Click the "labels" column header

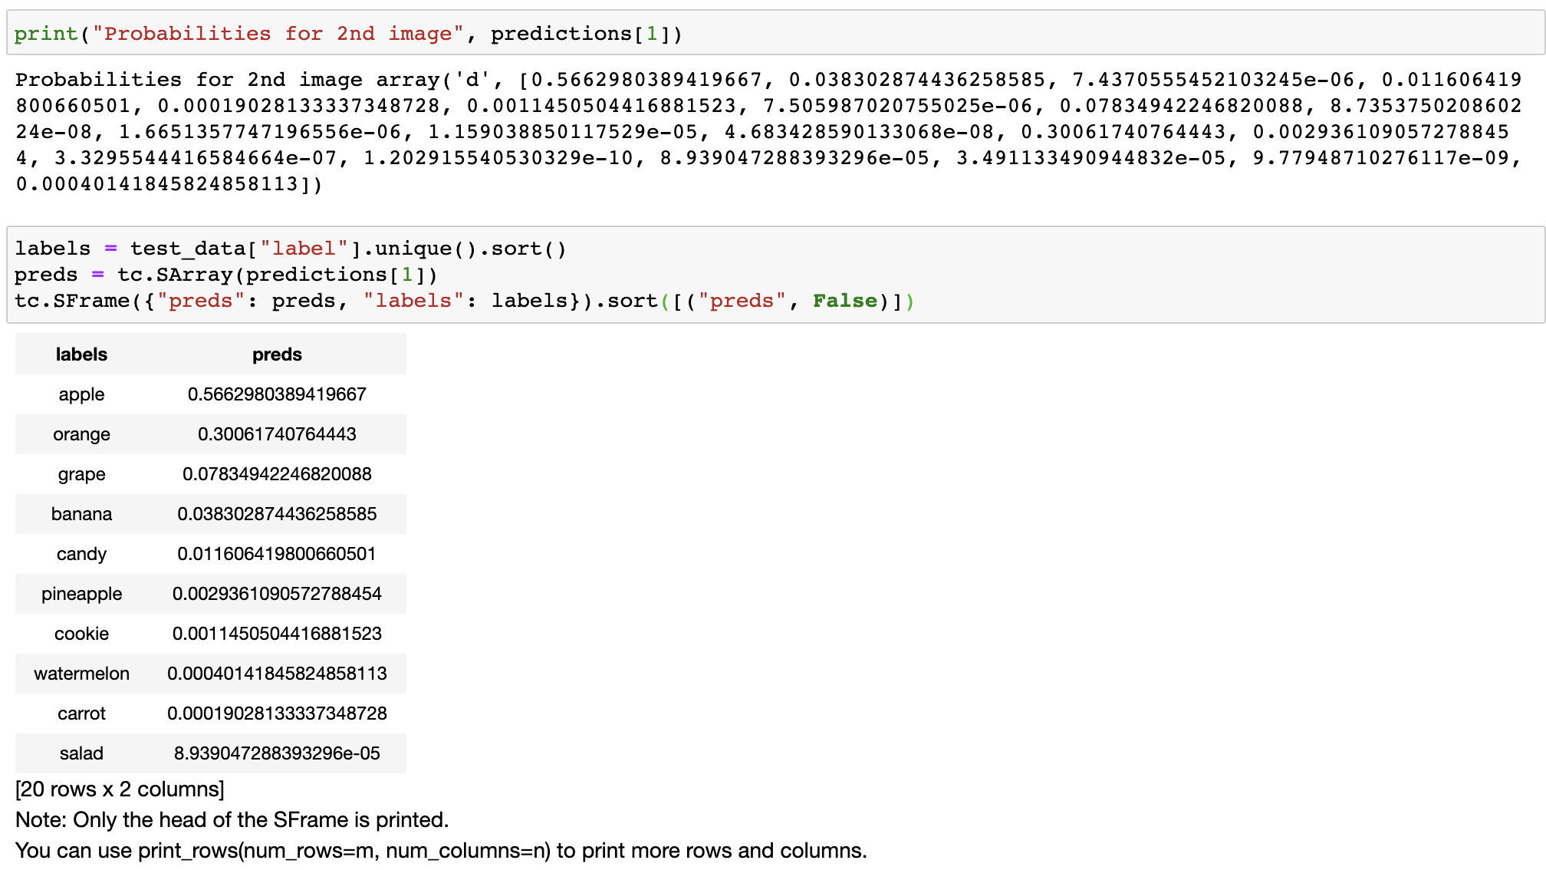pos(81,354)
